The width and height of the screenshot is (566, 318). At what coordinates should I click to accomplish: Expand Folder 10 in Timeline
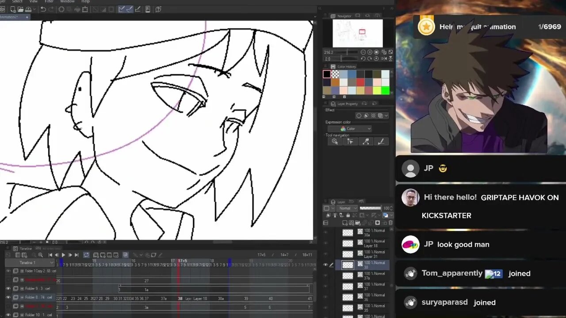tap(22, 315)
